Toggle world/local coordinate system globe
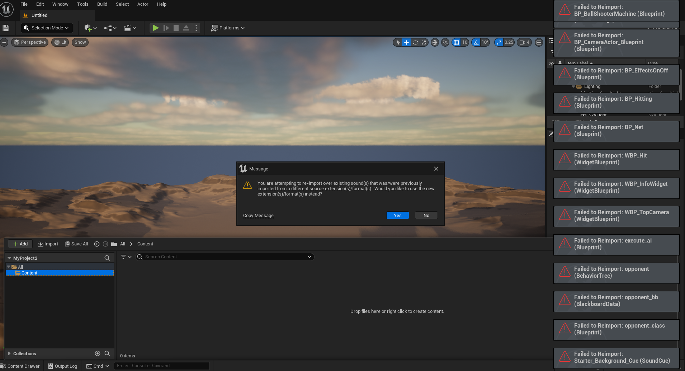Image resolution: width=685 pixels, height=371 pixels. pyautogui.click(x=435, y=42)
